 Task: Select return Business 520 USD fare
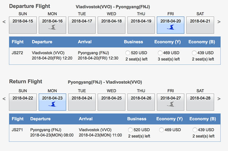[x=130, y=130]
